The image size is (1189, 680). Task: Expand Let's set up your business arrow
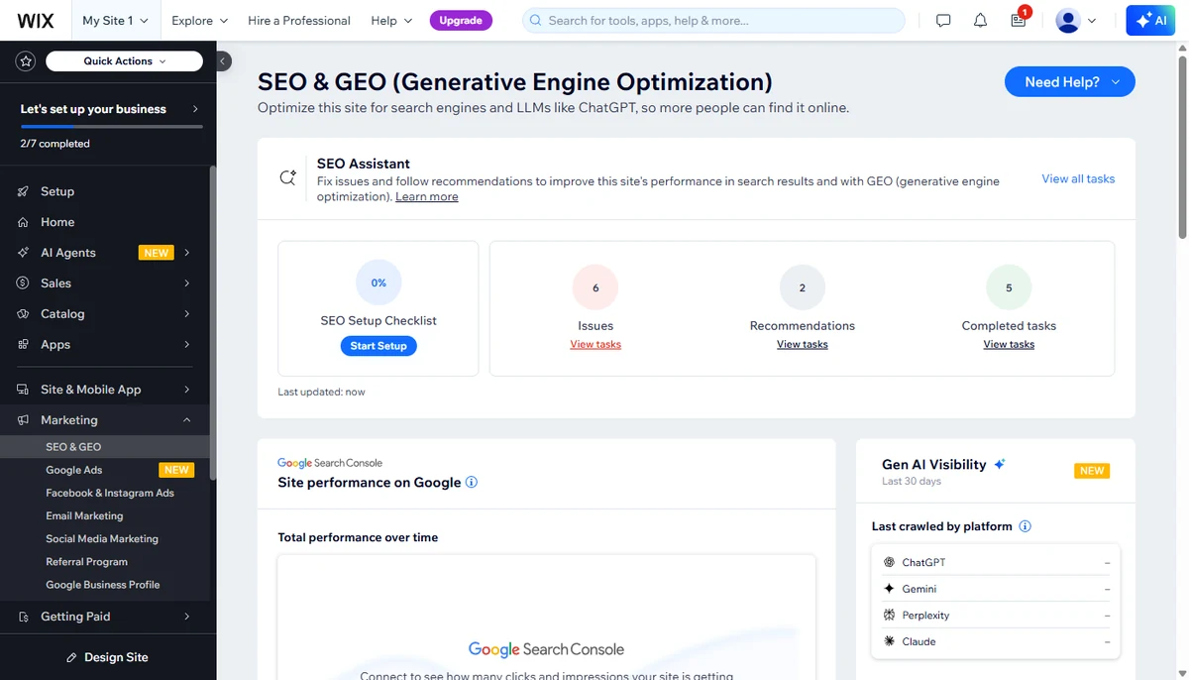click(x=195, y=109)
